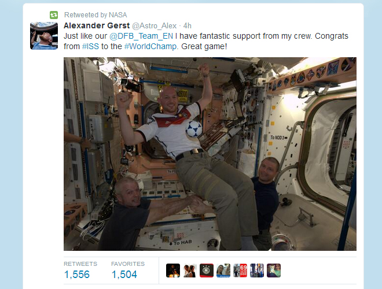
Task: Click the avatar showing number 69
Action: click(x=240, y=271)
